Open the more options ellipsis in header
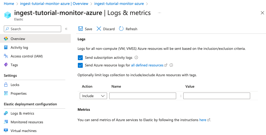Image resolution: width=266 pixels, height=135 pixels. tap(159, 13)
